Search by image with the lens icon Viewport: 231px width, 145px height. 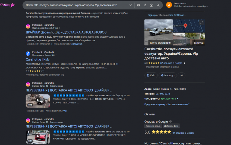152,5
